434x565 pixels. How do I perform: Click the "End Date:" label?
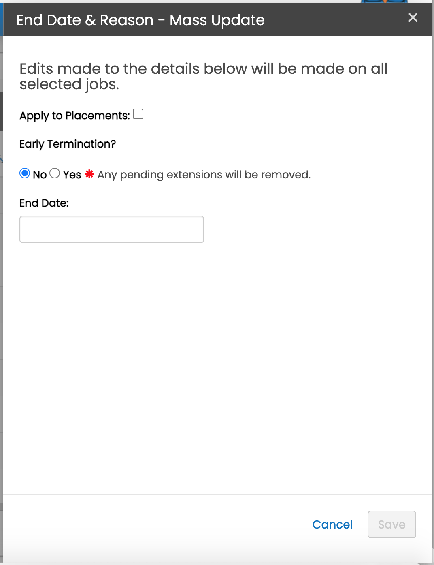pyautogui.click(x=44, y=203)
